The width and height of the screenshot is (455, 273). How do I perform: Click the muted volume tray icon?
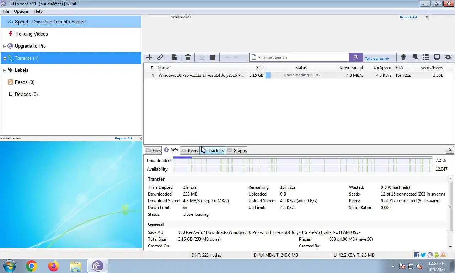(x=419, y=266)
